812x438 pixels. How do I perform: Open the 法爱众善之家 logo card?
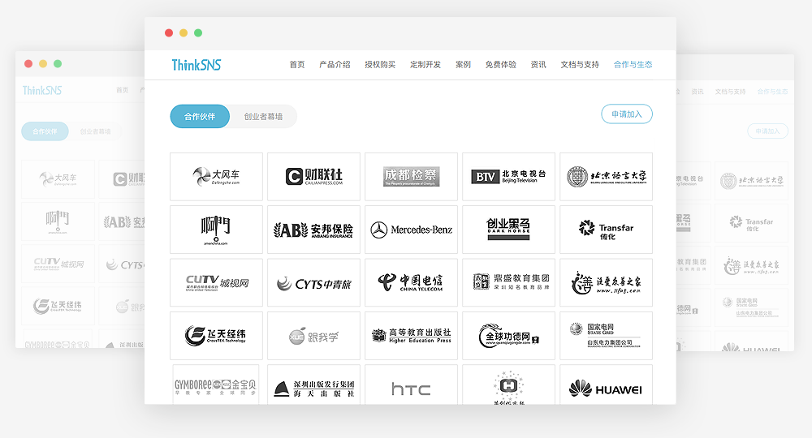606,282
